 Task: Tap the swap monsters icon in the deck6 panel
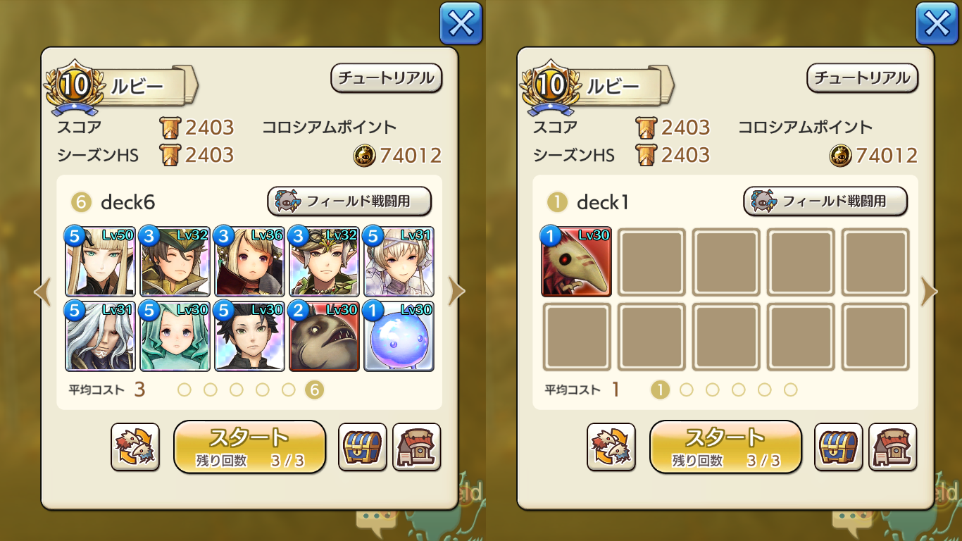coord(135,447)
